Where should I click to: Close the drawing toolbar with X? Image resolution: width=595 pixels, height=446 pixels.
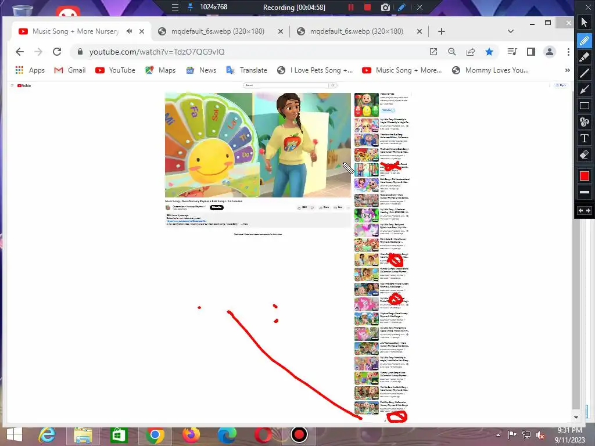pyautogui.click(x=588, y=7)
